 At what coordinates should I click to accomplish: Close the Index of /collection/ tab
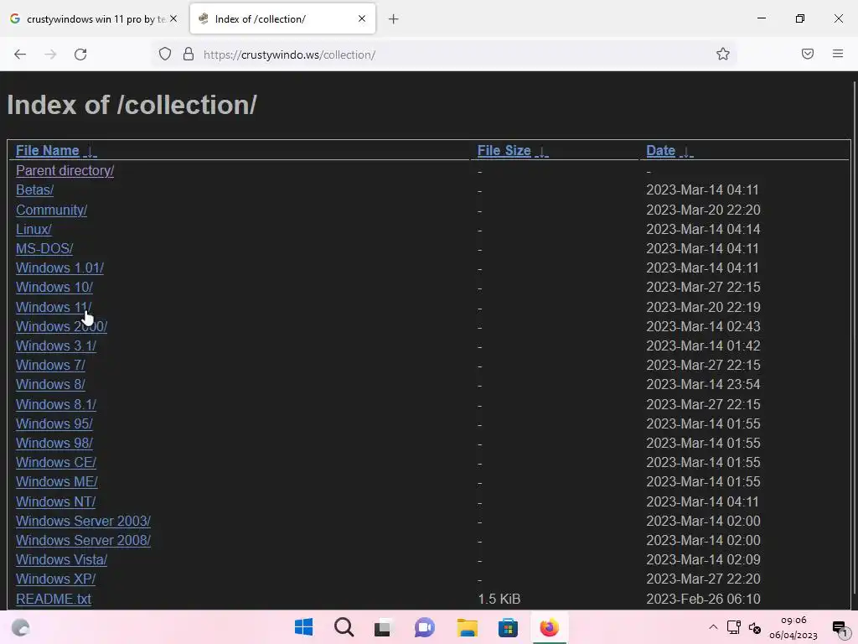pyautogui.click(x=362, y=18)
